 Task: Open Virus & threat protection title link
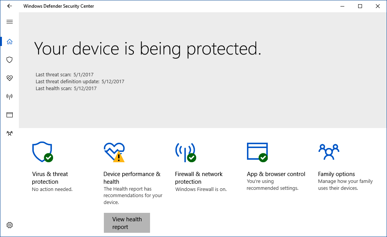pyautogui.click(x=50, y=178)
